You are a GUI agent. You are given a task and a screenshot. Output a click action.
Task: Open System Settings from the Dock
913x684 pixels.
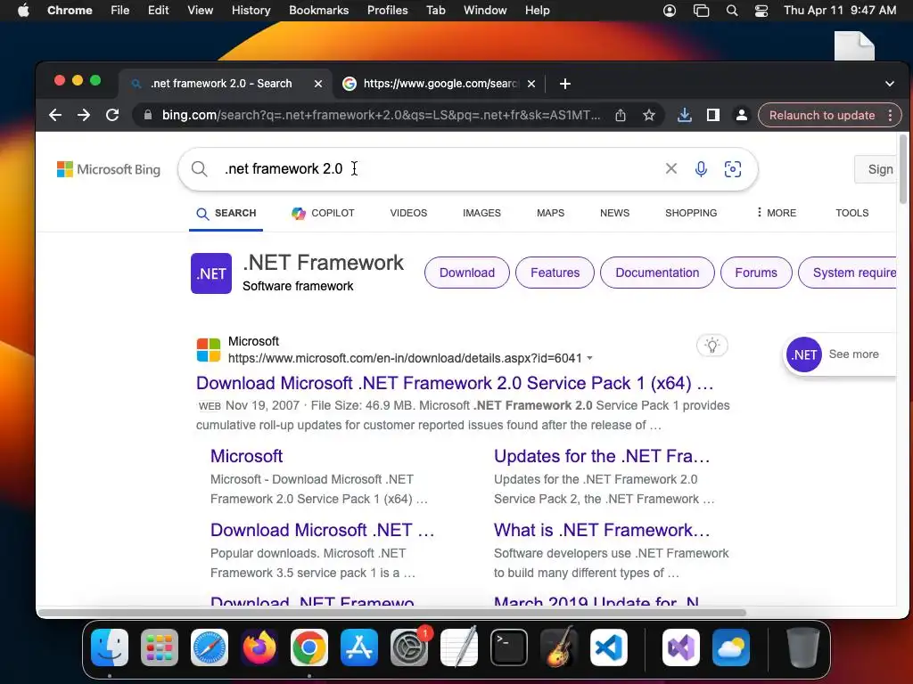(x=409, y=647)
